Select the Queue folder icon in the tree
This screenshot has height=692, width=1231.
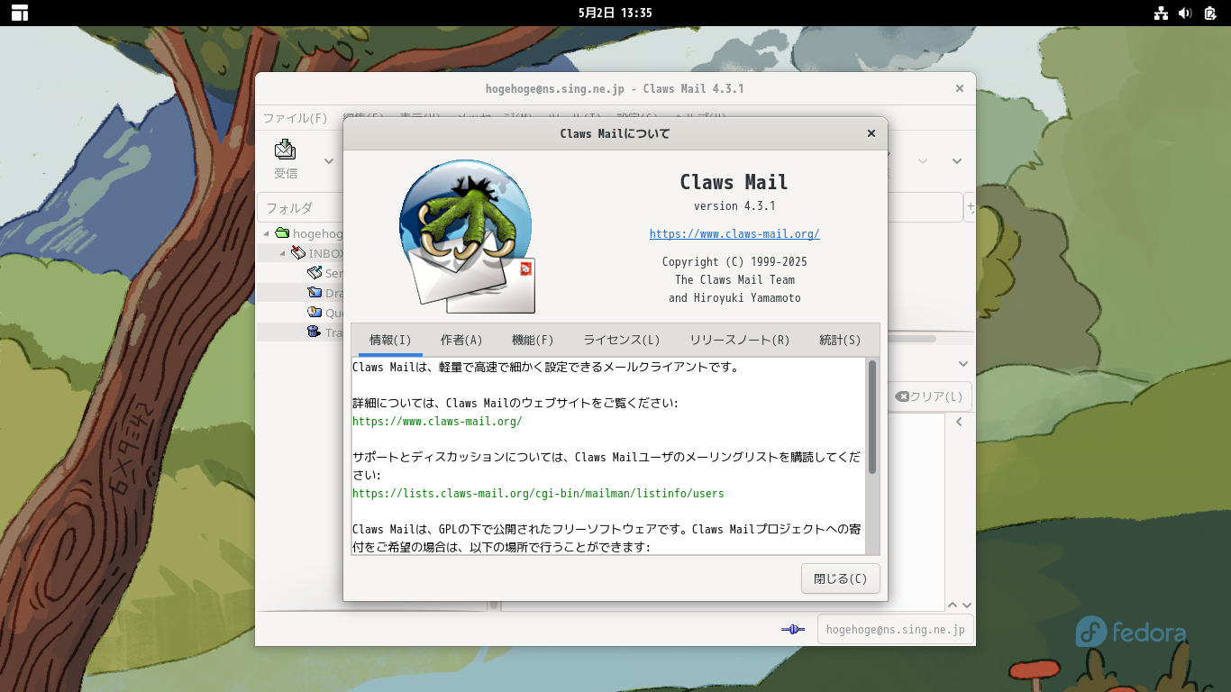click(315, 313)
